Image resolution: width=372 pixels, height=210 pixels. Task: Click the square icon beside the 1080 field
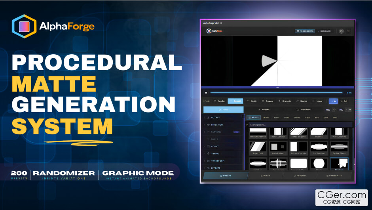350,109
